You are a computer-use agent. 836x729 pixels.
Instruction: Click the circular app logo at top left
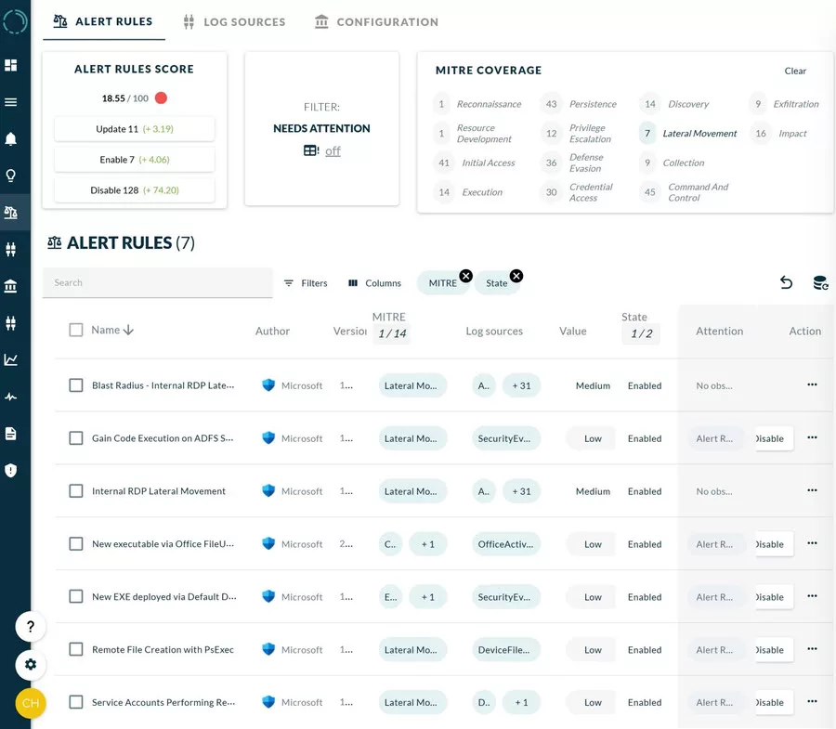[15, 22]
